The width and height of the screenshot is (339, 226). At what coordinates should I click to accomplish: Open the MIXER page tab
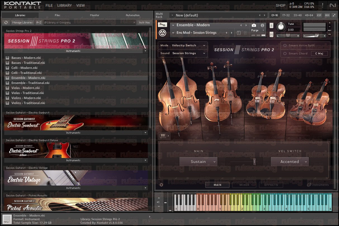[244, 185]
